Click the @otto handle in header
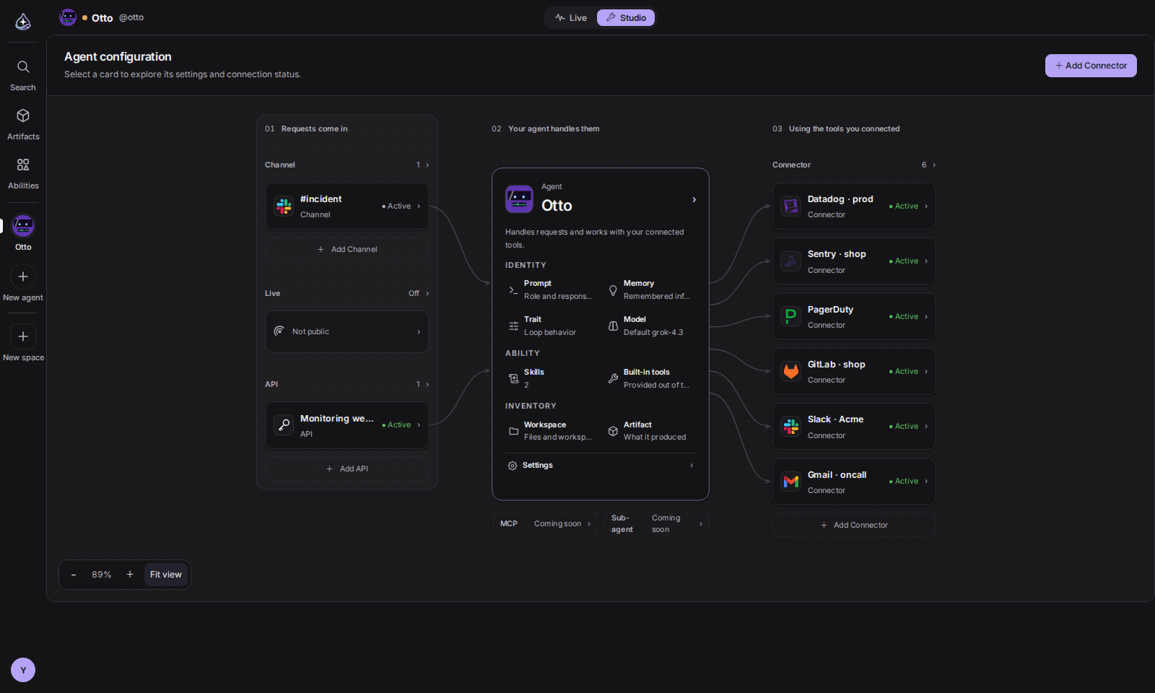This screenshot has height=693, width=1155. tap(131, 17)
